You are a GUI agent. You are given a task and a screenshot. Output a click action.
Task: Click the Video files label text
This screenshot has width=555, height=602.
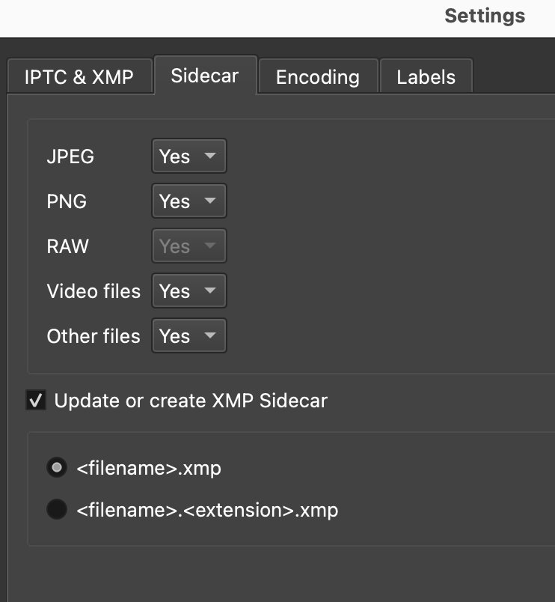coord(93,291)
